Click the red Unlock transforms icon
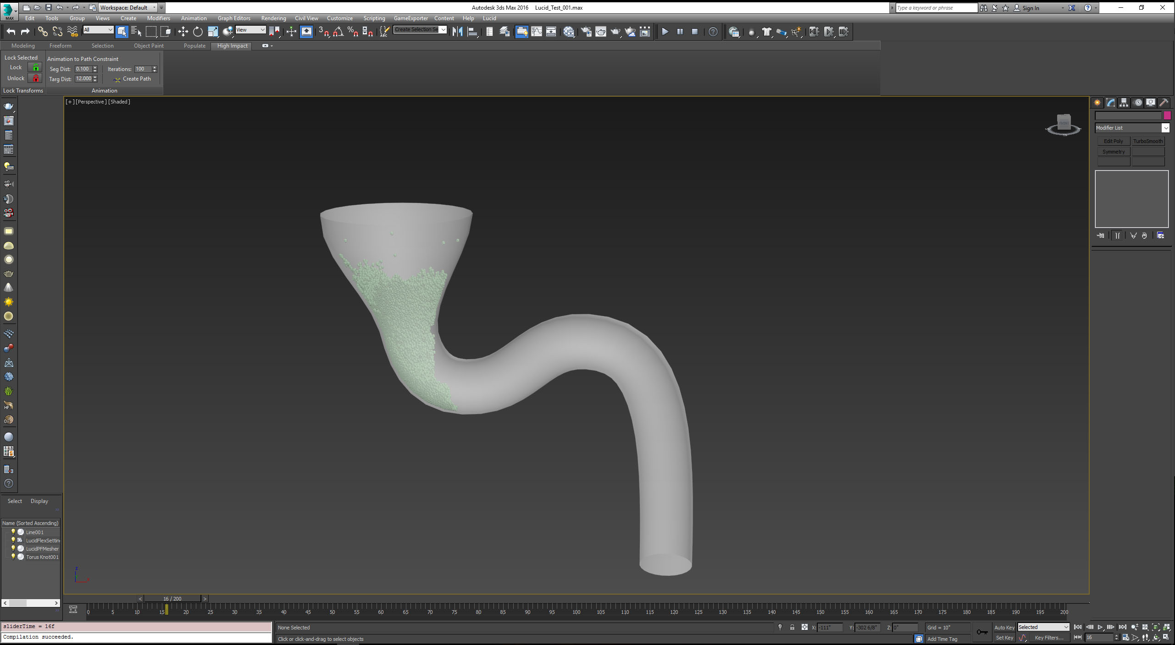This screenshot has width=1175, height=645. click(x=35, y=78)
